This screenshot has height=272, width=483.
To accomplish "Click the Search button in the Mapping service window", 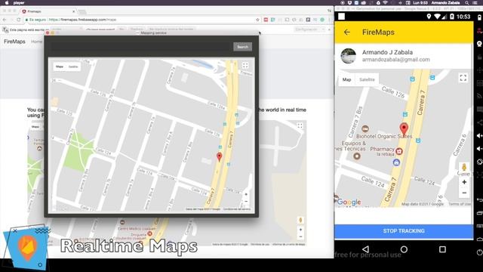I will click(x=242, y=47).
